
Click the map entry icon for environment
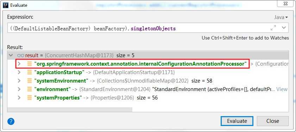point(30,89)
